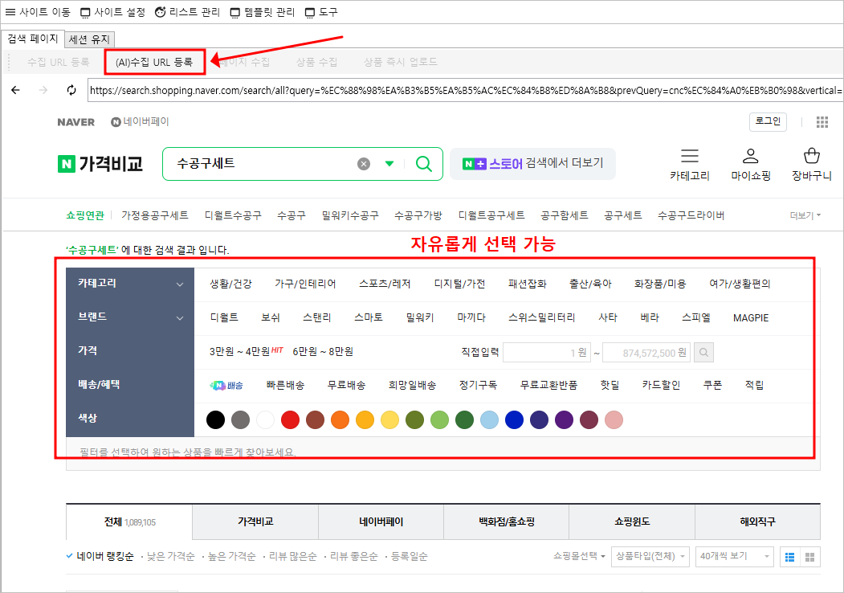Clear the search text with X icon

click(364, 164)
